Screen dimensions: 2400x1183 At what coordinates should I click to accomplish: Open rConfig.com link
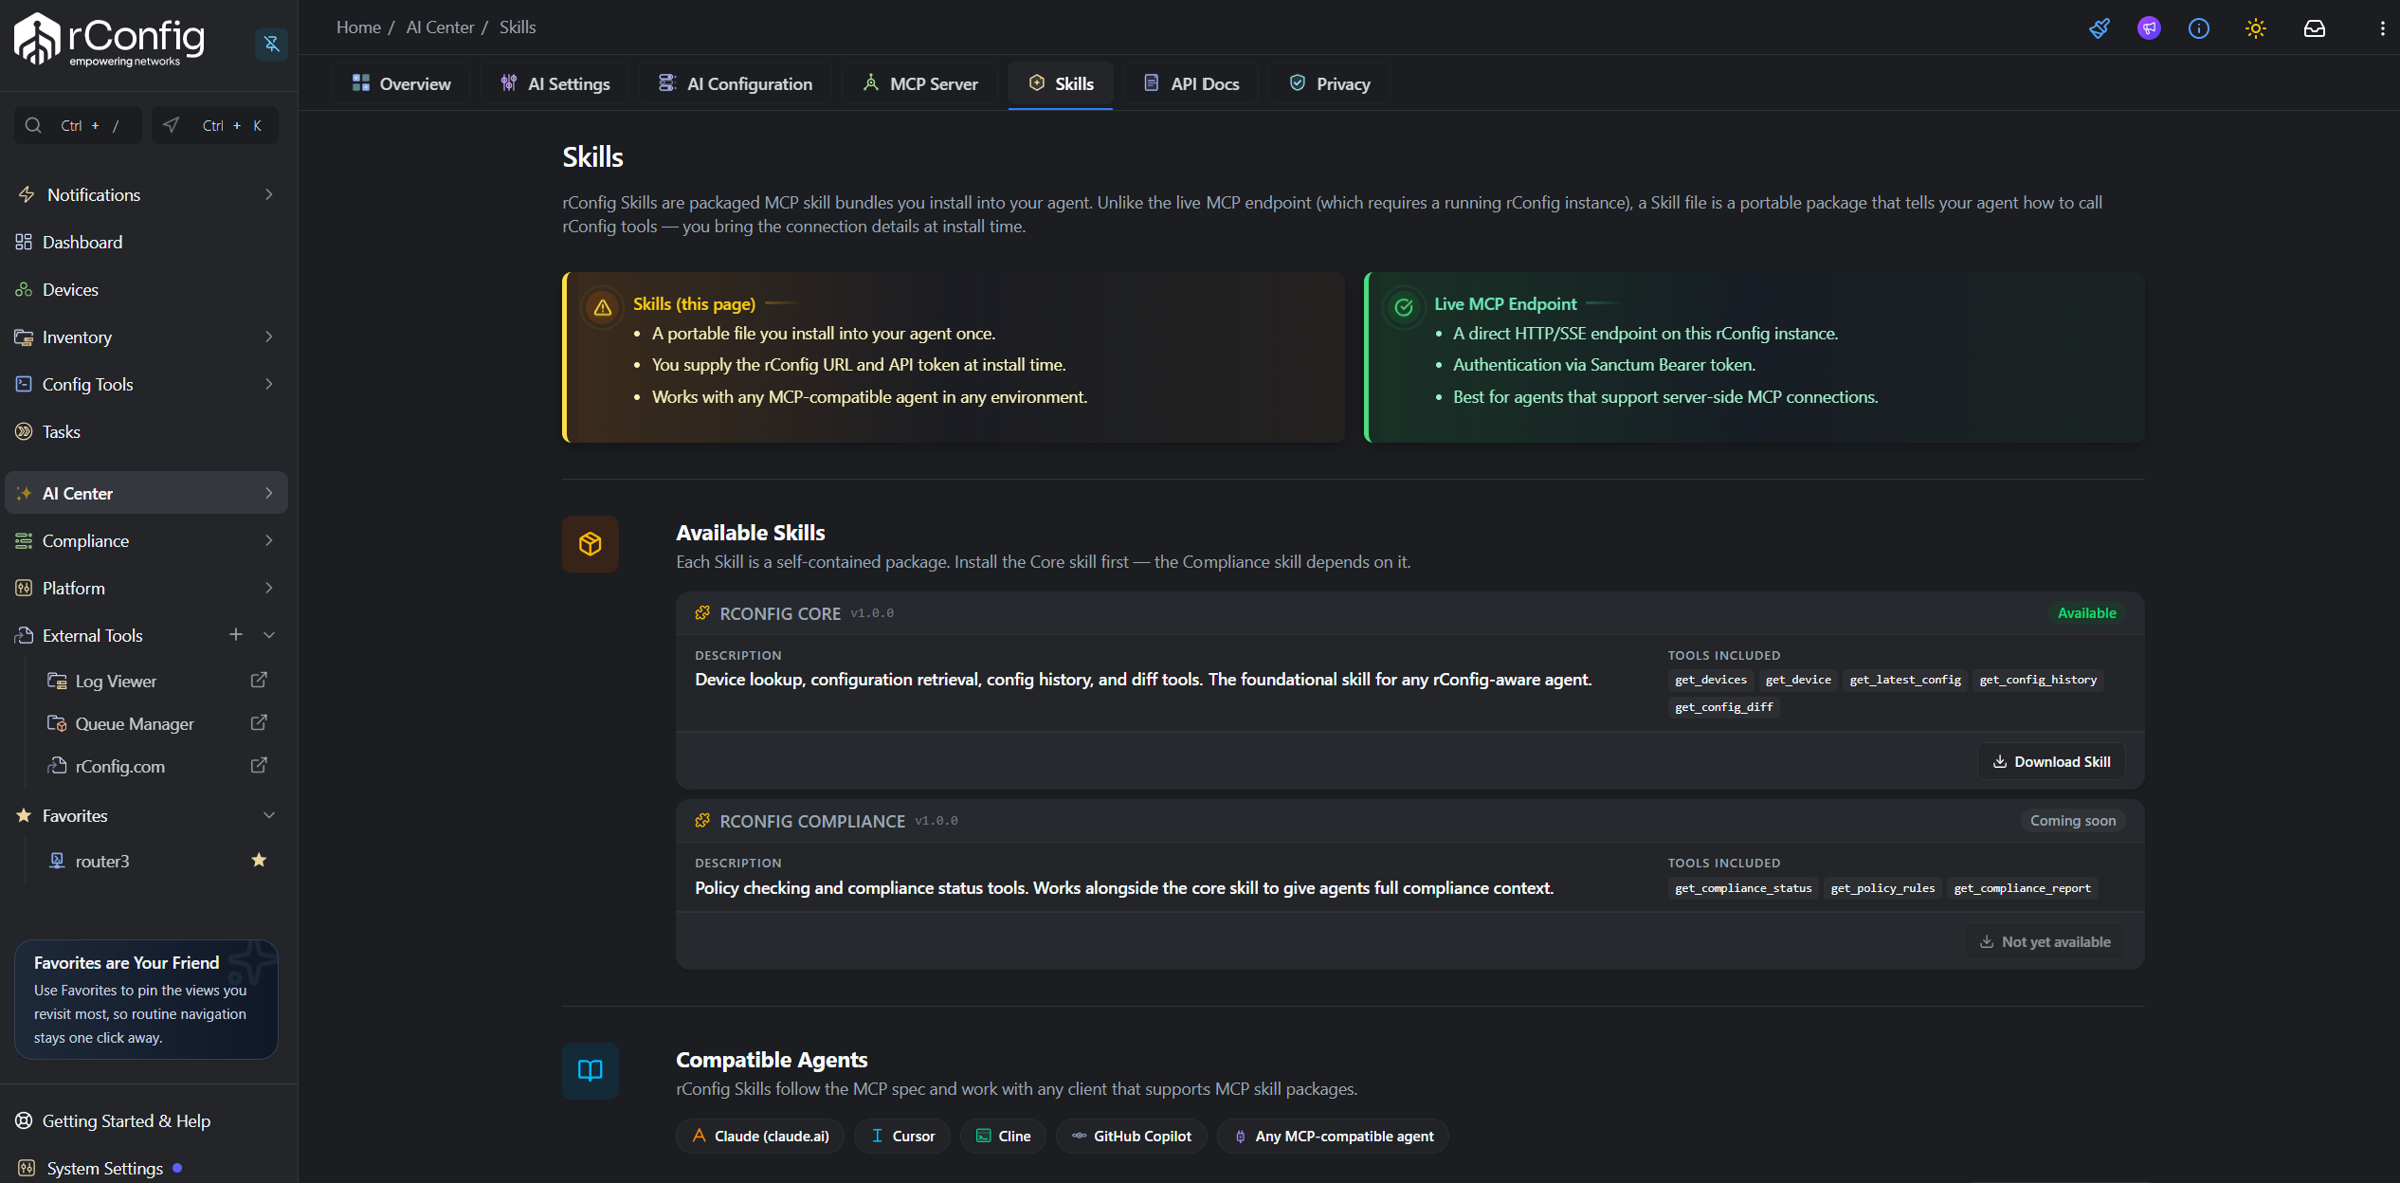click(x=120, y=766)
